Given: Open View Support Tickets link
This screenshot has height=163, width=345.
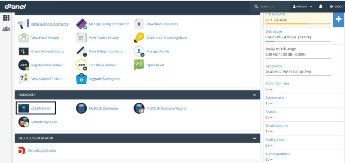Looking at the screenshot, I should [x=46, y=79].
